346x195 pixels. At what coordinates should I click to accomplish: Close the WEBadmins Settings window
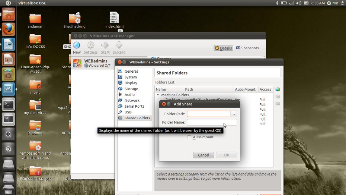click(119, 62)
